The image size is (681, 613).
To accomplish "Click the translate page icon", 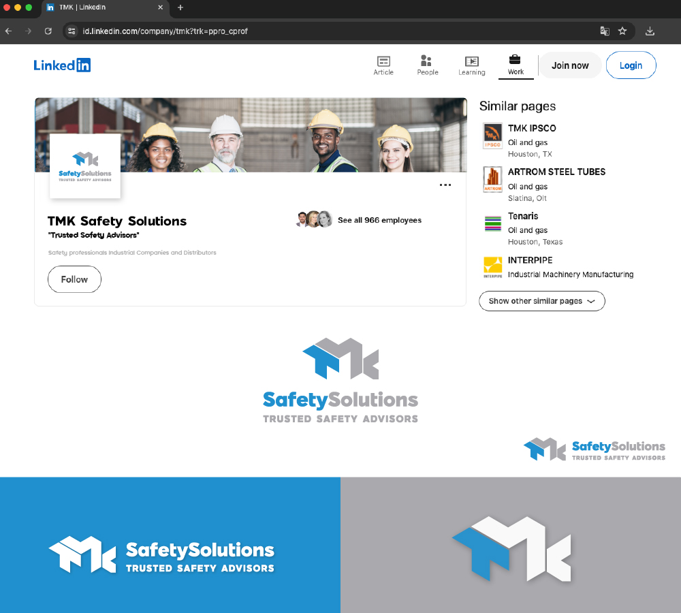I will click(x=605, y=31).
